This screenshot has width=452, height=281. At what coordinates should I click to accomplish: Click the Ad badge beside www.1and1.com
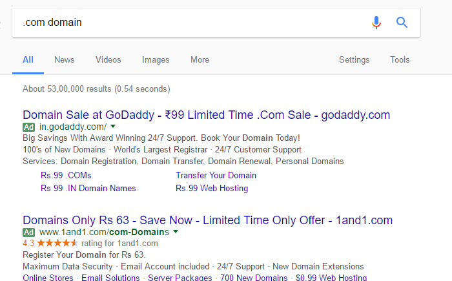coord(29,233)
